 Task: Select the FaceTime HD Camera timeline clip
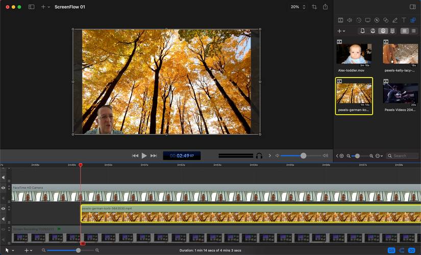(216, 193)
